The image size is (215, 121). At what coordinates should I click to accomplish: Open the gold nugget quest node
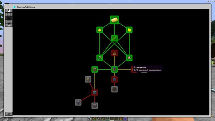pyautogui.click(x=99, y=30)
